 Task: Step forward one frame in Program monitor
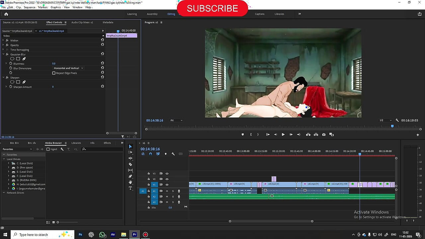291,134
